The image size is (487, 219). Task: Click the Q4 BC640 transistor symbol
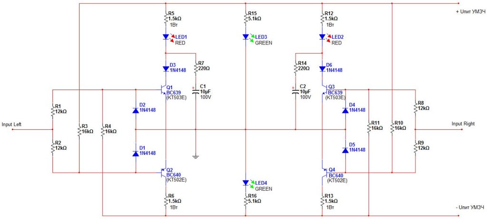pyautogui.click(x=325, y=172)
